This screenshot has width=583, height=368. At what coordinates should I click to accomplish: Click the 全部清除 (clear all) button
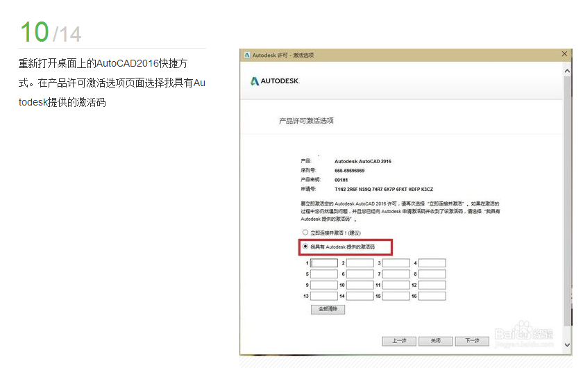pos(328,309)
